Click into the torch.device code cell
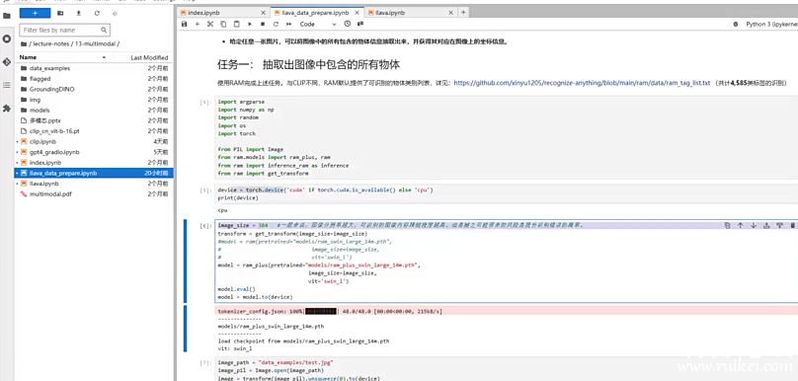Viewport: 798px width, 381px height. 507,193
